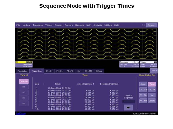The width and height of the screenshot is (173, 129).
Task: Open the Timebase descriptor box
Action: point(129,64)
